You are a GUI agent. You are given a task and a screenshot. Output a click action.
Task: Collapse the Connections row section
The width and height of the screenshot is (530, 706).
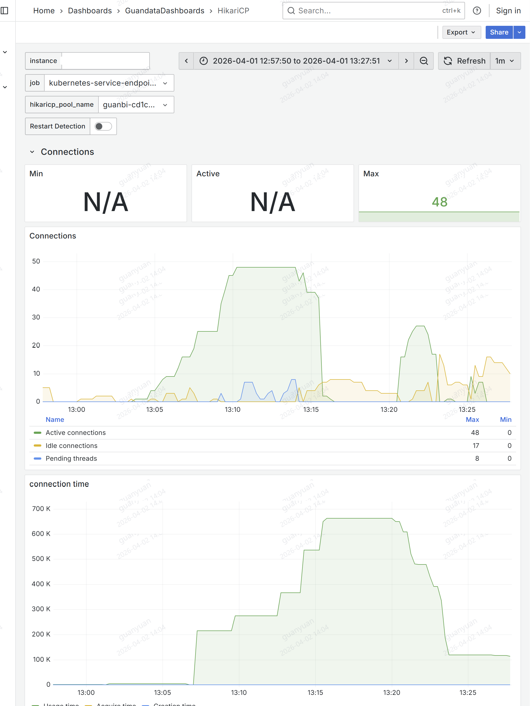pyautogui.click(x=32, y=152)
